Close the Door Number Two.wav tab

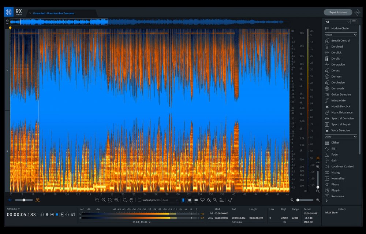click(30, 13)
